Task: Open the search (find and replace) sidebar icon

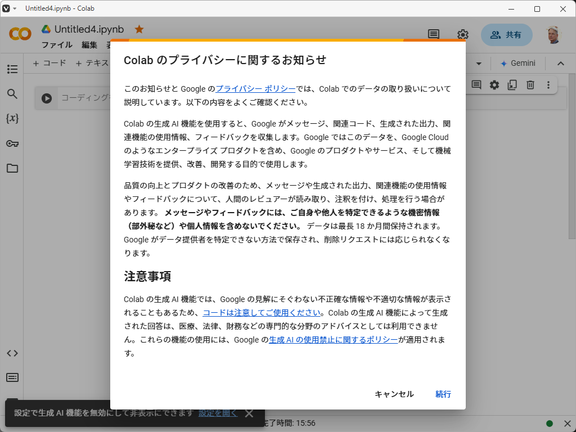Action: 12,94
